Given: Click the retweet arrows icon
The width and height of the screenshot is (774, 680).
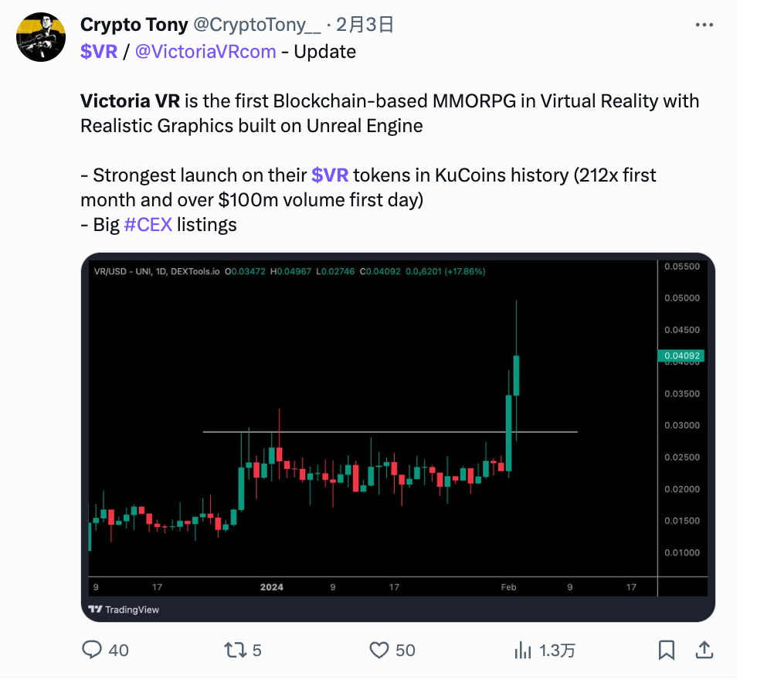Looking at the screenshot, I should click(236, 650).
